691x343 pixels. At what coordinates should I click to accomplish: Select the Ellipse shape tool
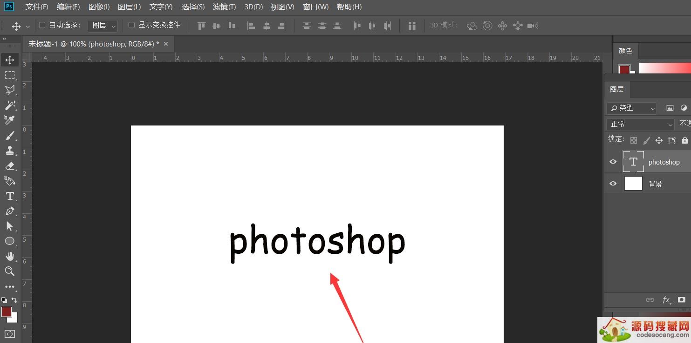[x=10, y=241]
